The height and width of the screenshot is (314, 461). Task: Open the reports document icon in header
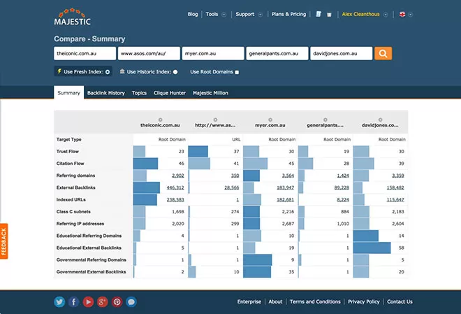click(319, 14)
